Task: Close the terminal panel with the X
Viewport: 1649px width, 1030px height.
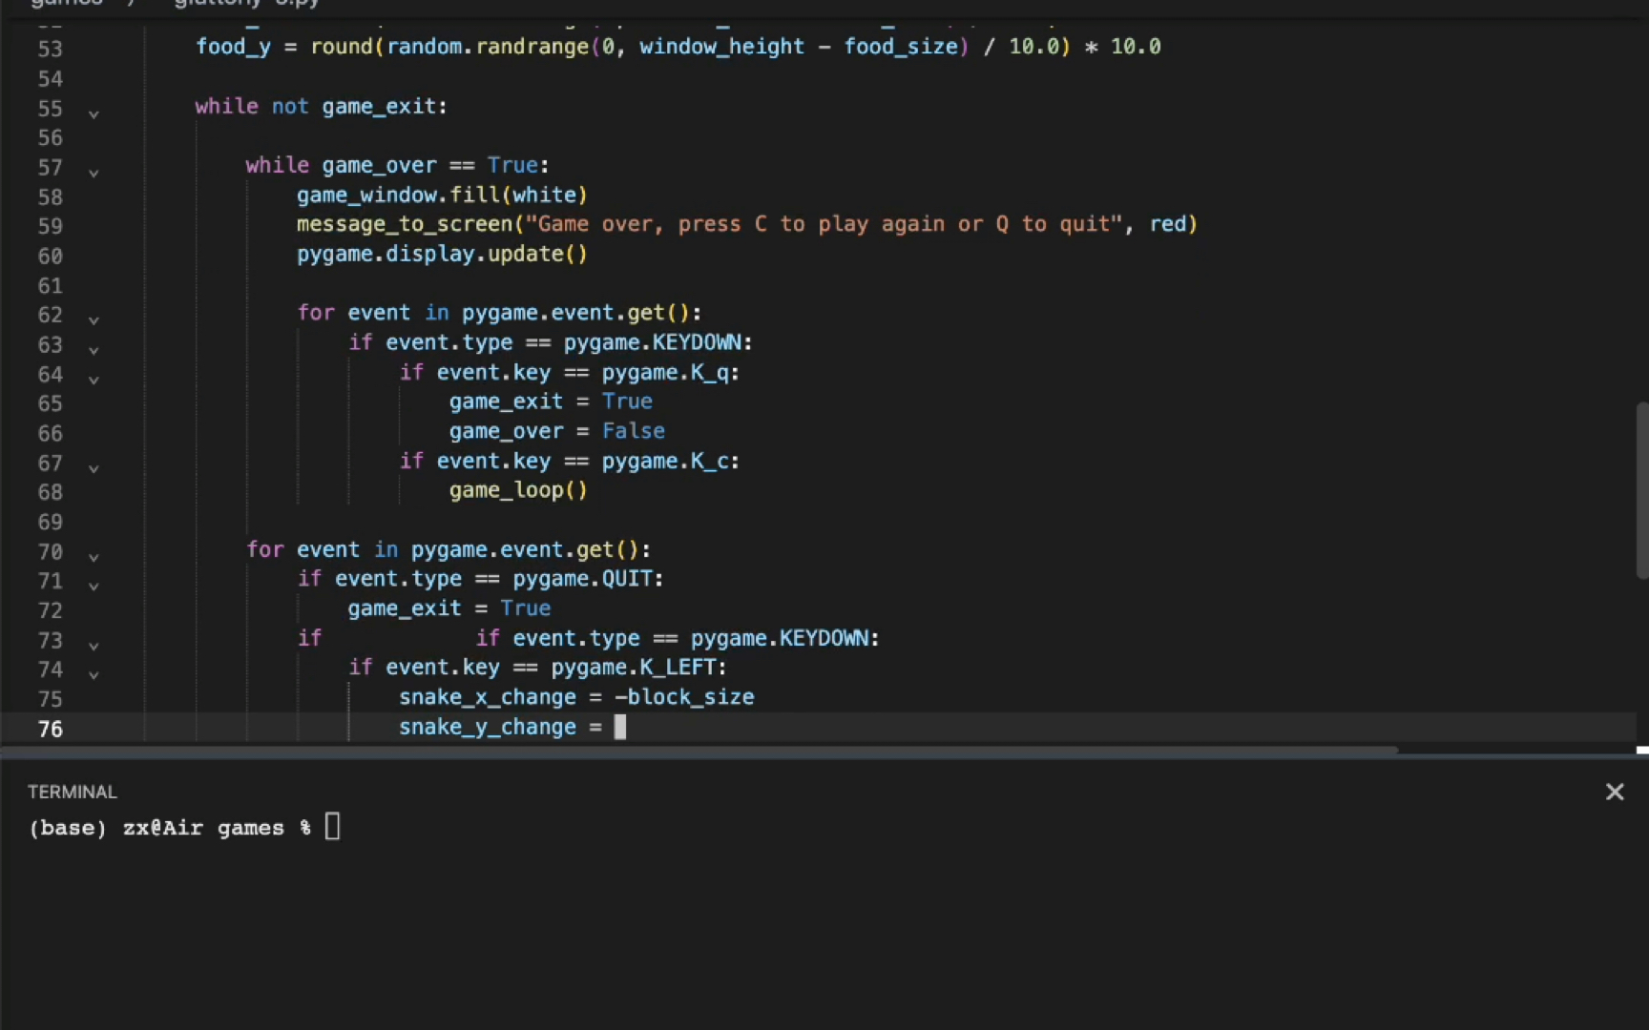Action: click(x=1614, y=792)
